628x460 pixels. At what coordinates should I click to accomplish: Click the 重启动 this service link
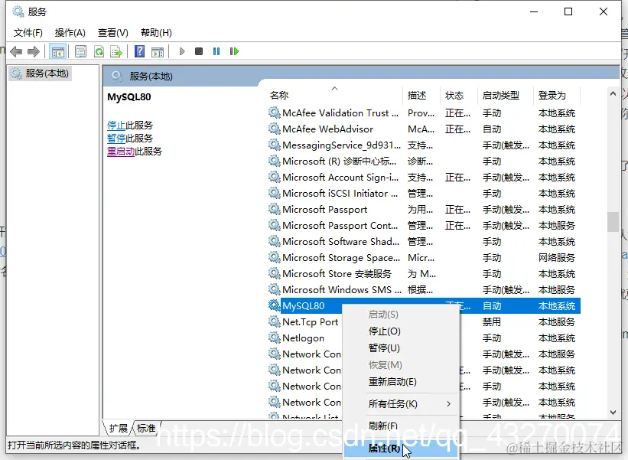(x=121, y=152)
